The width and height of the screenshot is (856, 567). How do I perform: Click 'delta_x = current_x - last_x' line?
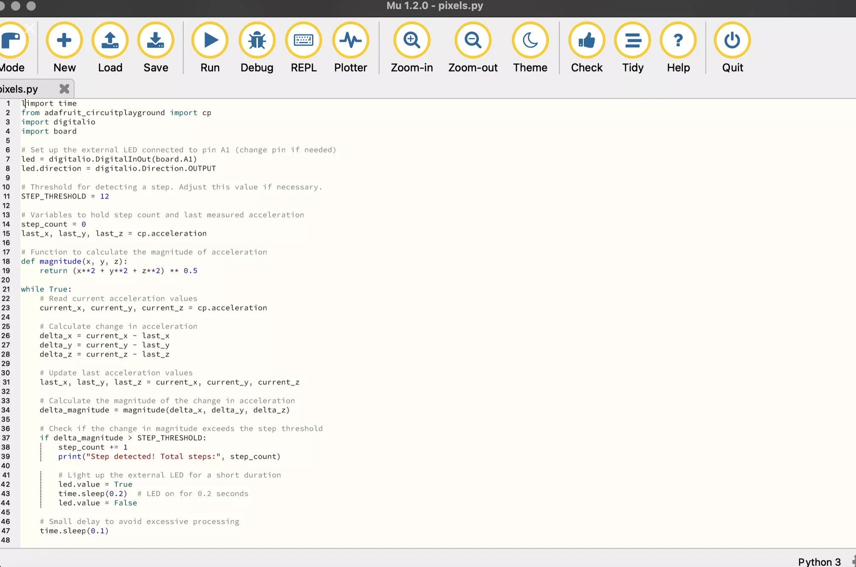click(x=104, y=336)
